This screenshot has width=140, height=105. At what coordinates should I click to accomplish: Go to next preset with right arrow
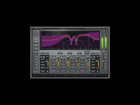tap(91, 29)
